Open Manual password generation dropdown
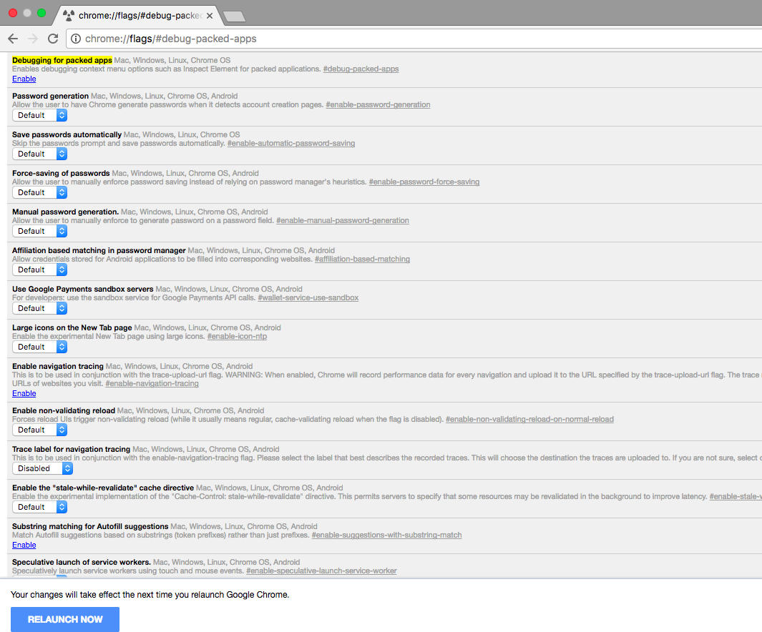The width and height of the screenshot is (762, 632). [40, 231]
